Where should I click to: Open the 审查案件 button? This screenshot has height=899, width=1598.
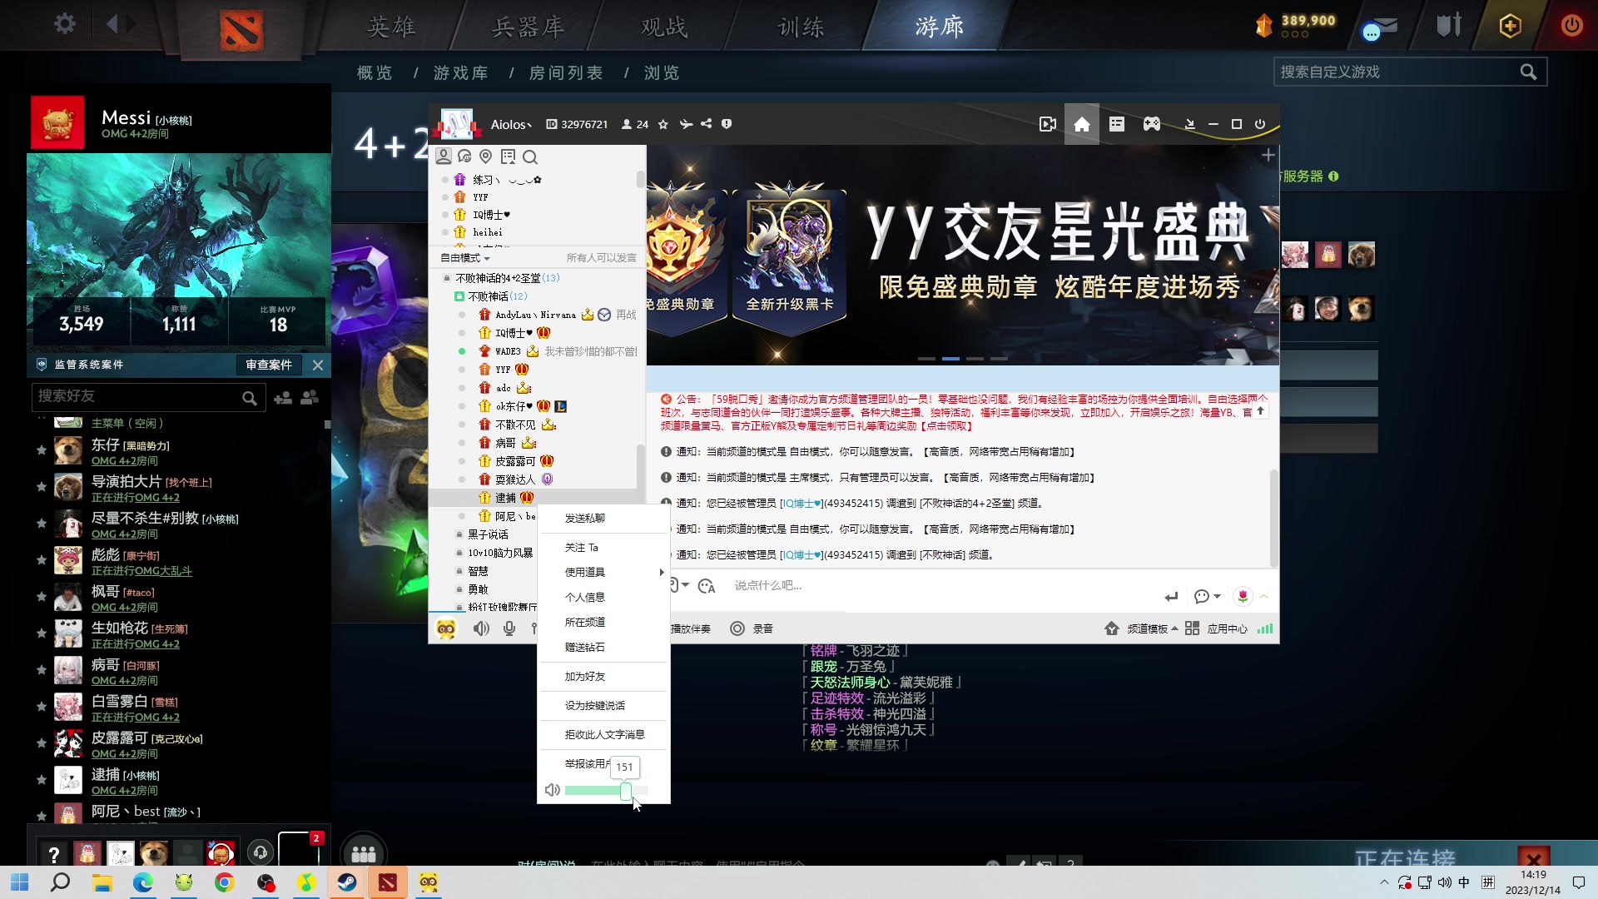pos(268,365)
